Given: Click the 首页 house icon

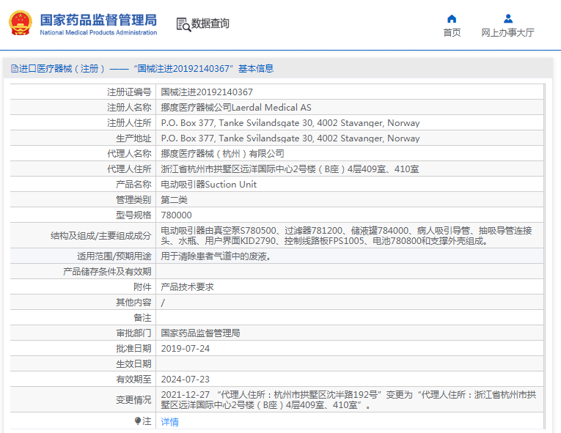Looking at the screenshot, I should click(x=452, y=18).
